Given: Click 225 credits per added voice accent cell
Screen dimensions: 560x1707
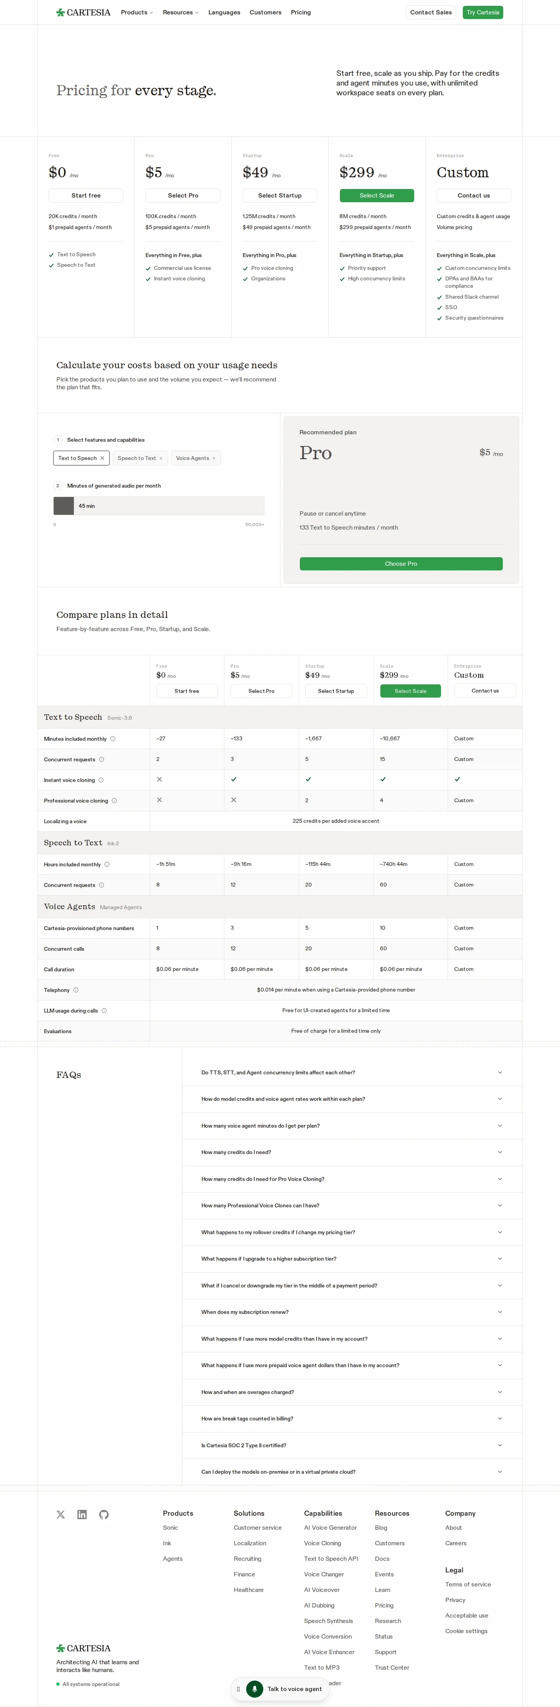Looking at the screenshot, I should pyautogui.click(x=336, y=821).
